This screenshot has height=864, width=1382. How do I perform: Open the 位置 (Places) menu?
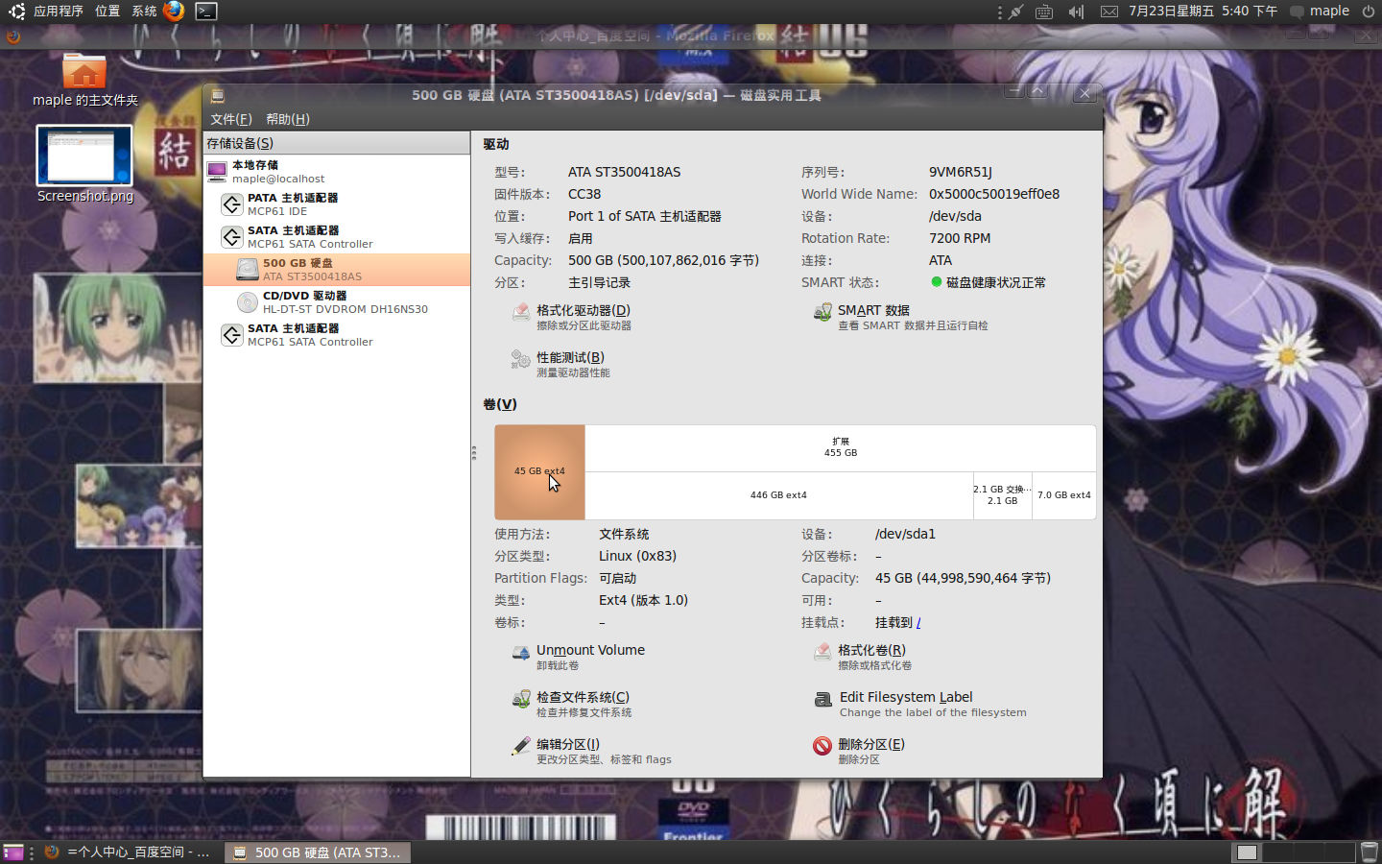tap(107, 12)
